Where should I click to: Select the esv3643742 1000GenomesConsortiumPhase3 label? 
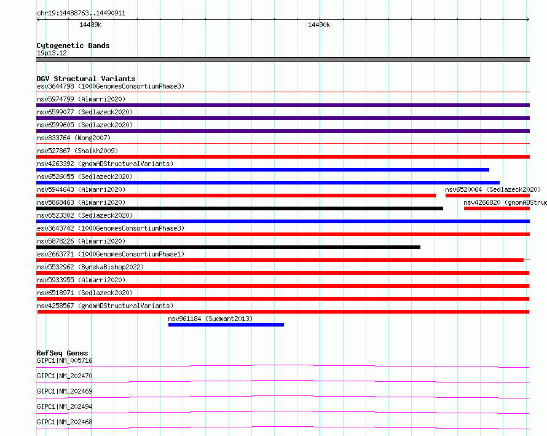tap(111, 228)
